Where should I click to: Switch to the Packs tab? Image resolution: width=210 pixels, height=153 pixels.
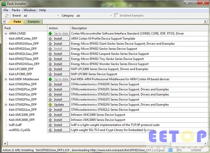click(x=17, y=21)
